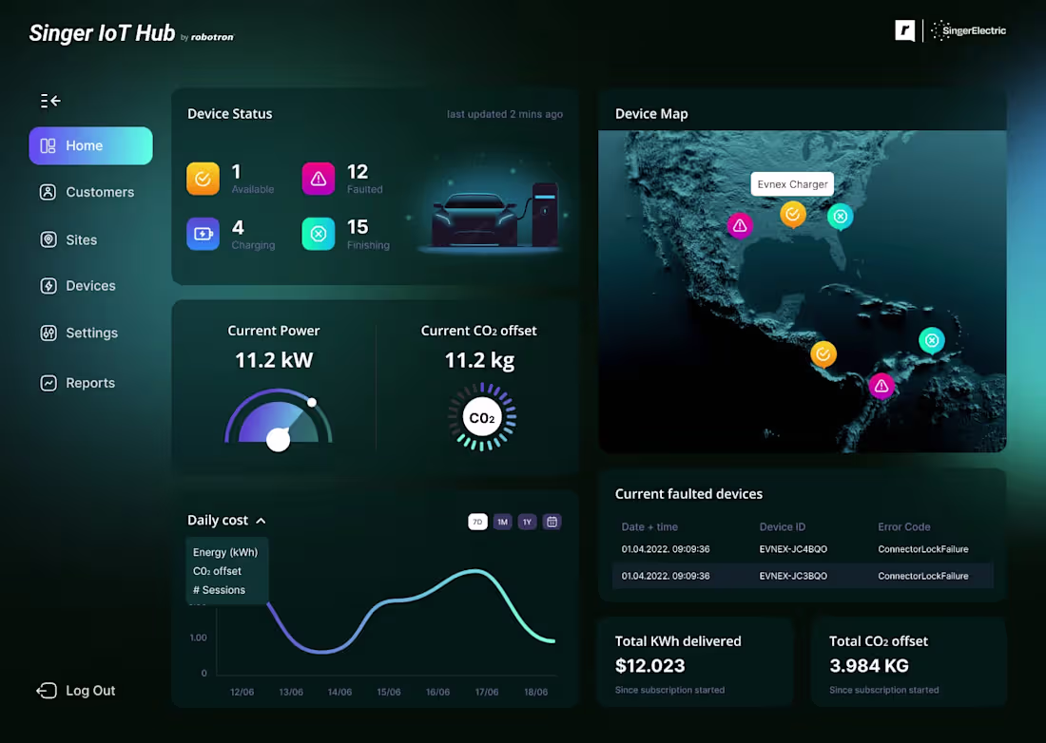
Task: Select the Devices icon in the sidebar
Action: [47, 285]
